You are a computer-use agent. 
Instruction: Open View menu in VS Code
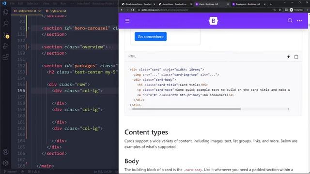[46, 3]
